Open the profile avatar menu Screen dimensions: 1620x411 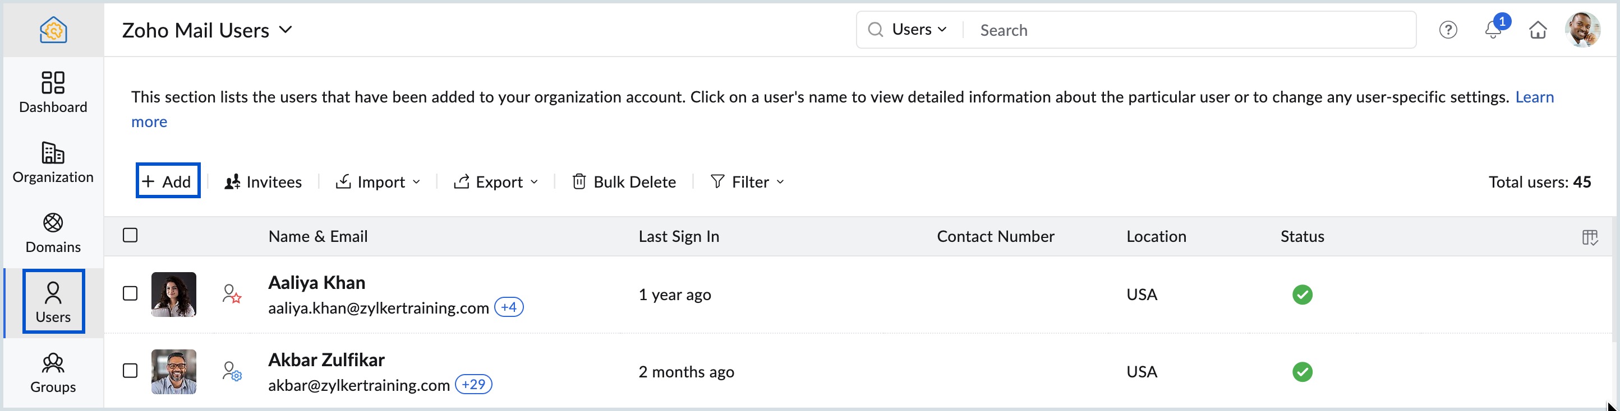(1582, 30)
